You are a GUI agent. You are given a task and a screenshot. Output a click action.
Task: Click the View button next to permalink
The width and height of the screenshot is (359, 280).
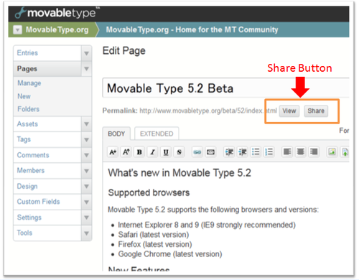289,111
